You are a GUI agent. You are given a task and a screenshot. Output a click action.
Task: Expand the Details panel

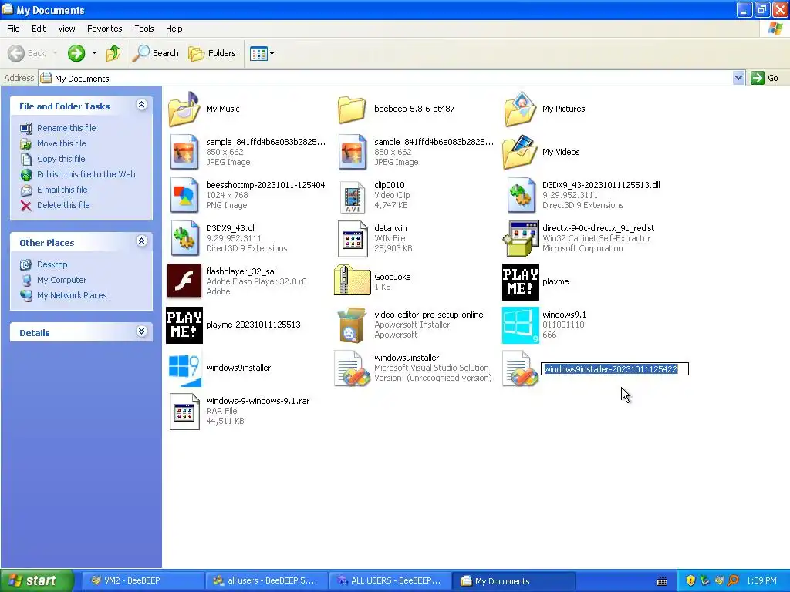(x=142, y=331)
